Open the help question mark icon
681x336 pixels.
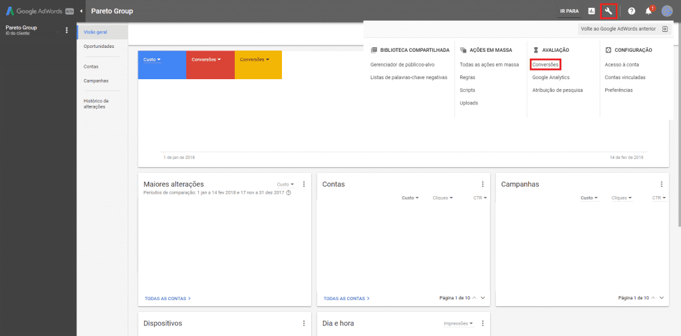(632, 11)
